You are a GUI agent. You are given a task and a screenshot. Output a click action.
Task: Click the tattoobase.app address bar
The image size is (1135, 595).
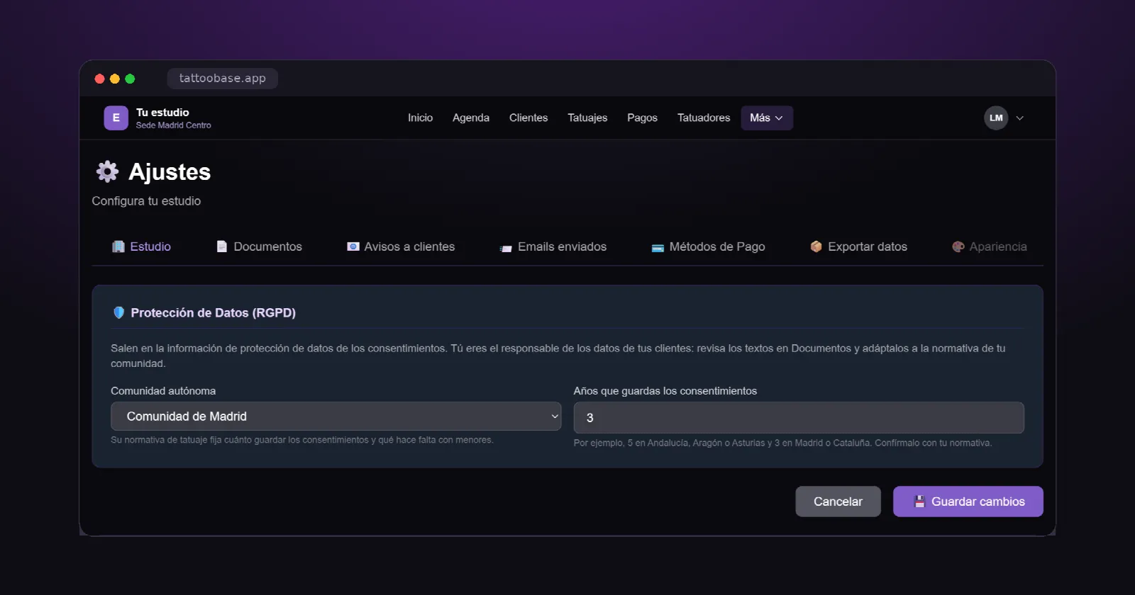pyautogui.click(x=222, y=79)
